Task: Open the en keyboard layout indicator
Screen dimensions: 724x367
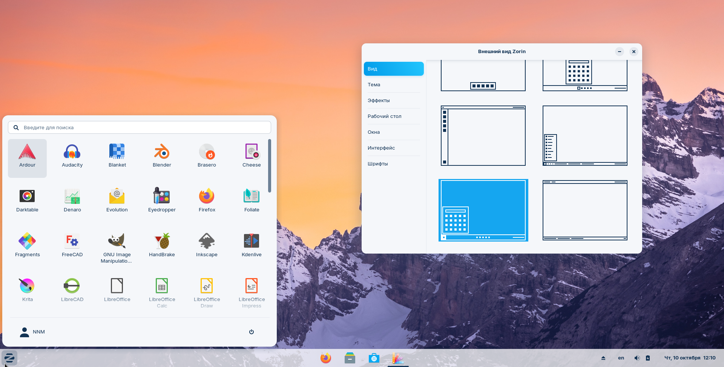Action: 621,358
